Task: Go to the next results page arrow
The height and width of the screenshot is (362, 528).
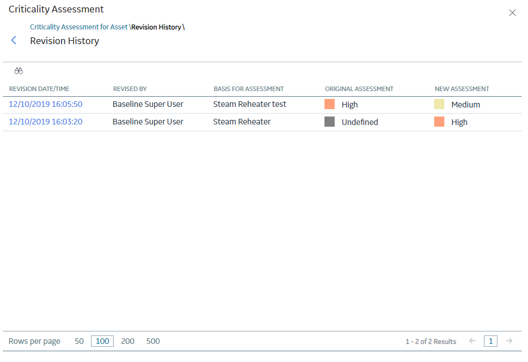Action: coord(509,341)
